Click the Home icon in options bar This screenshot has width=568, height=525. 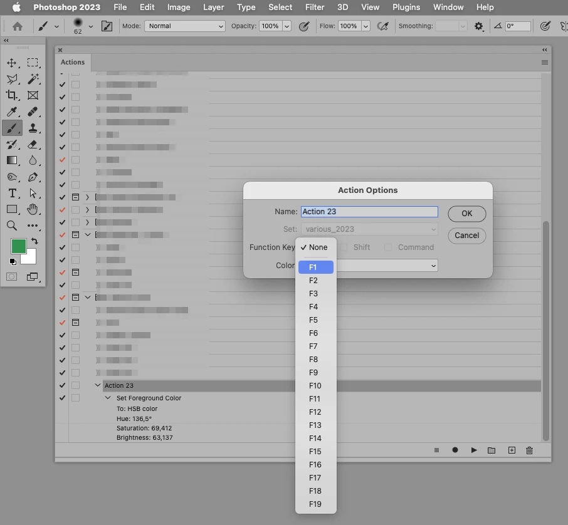coord(18,26)
